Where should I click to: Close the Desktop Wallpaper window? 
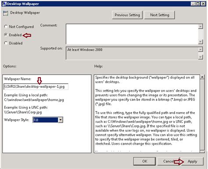203,4
